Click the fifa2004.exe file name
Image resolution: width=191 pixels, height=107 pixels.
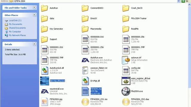coord(137,91)
